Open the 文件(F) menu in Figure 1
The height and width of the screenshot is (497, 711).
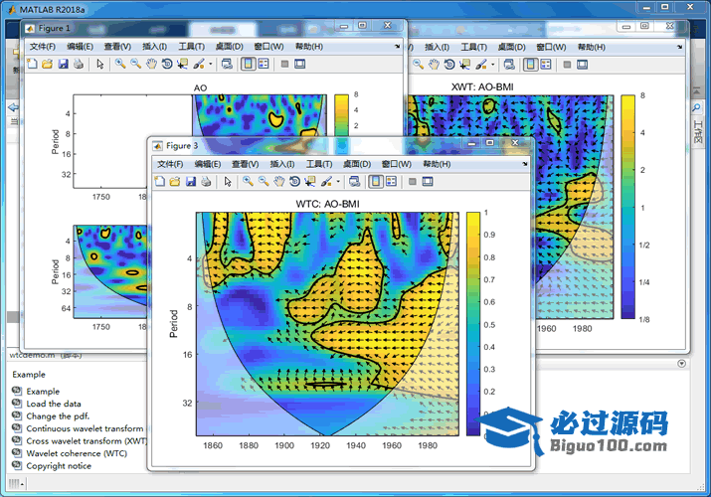43,47
